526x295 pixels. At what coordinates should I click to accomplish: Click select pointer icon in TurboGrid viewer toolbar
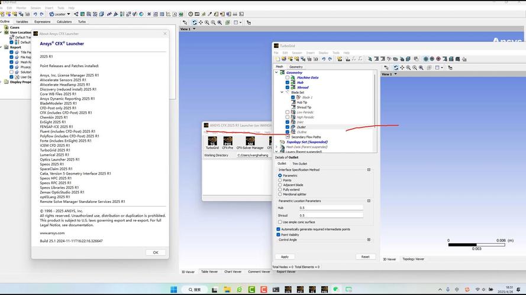pyautogui.click(x=386, y=68)
